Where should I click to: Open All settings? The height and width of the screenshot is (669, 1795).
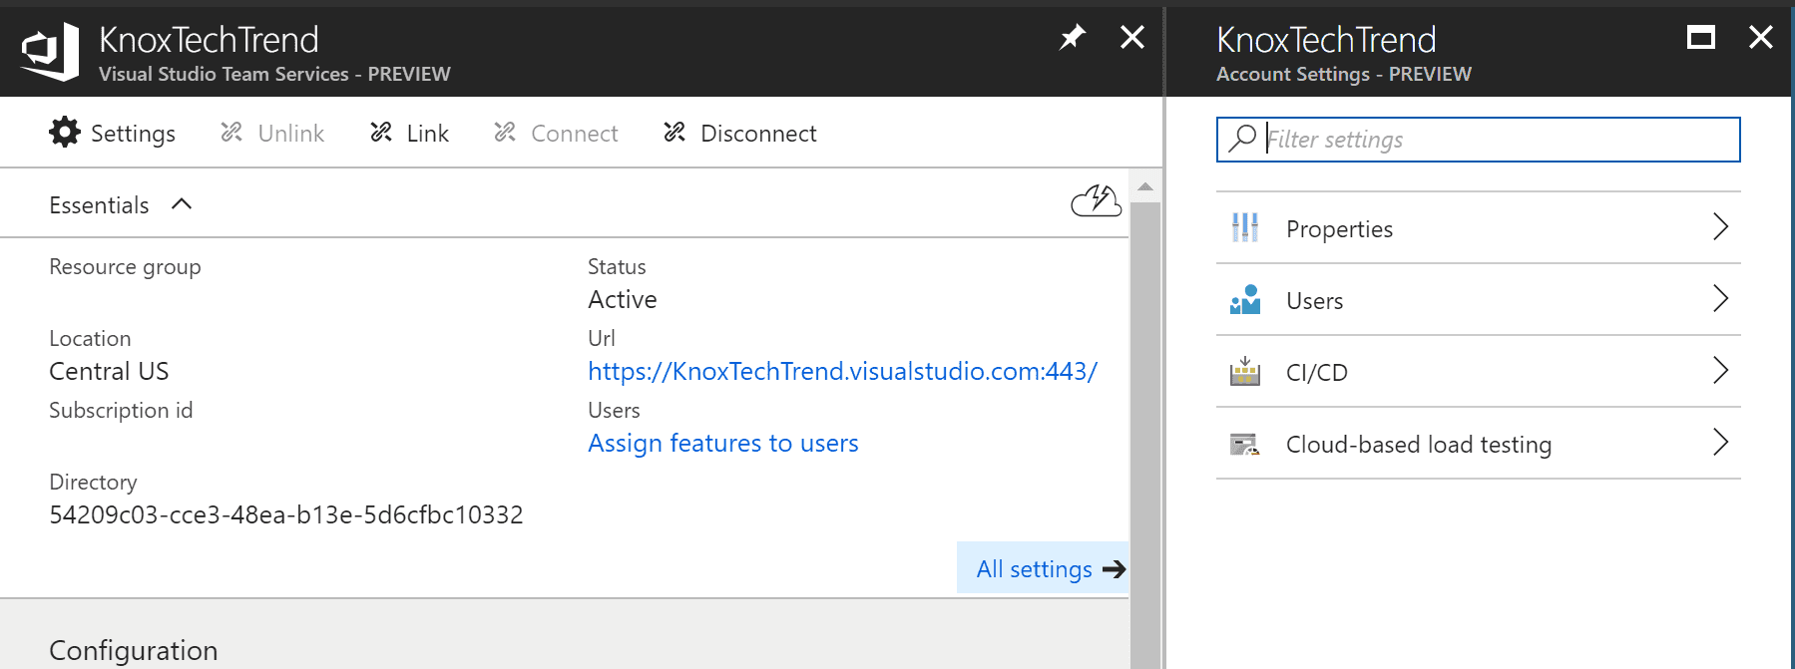1043,568
